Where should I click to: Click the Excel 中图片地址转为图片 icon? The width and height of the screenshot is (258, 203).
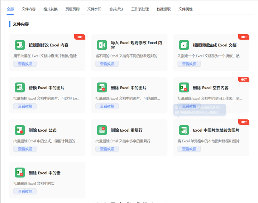click(184, 130)
